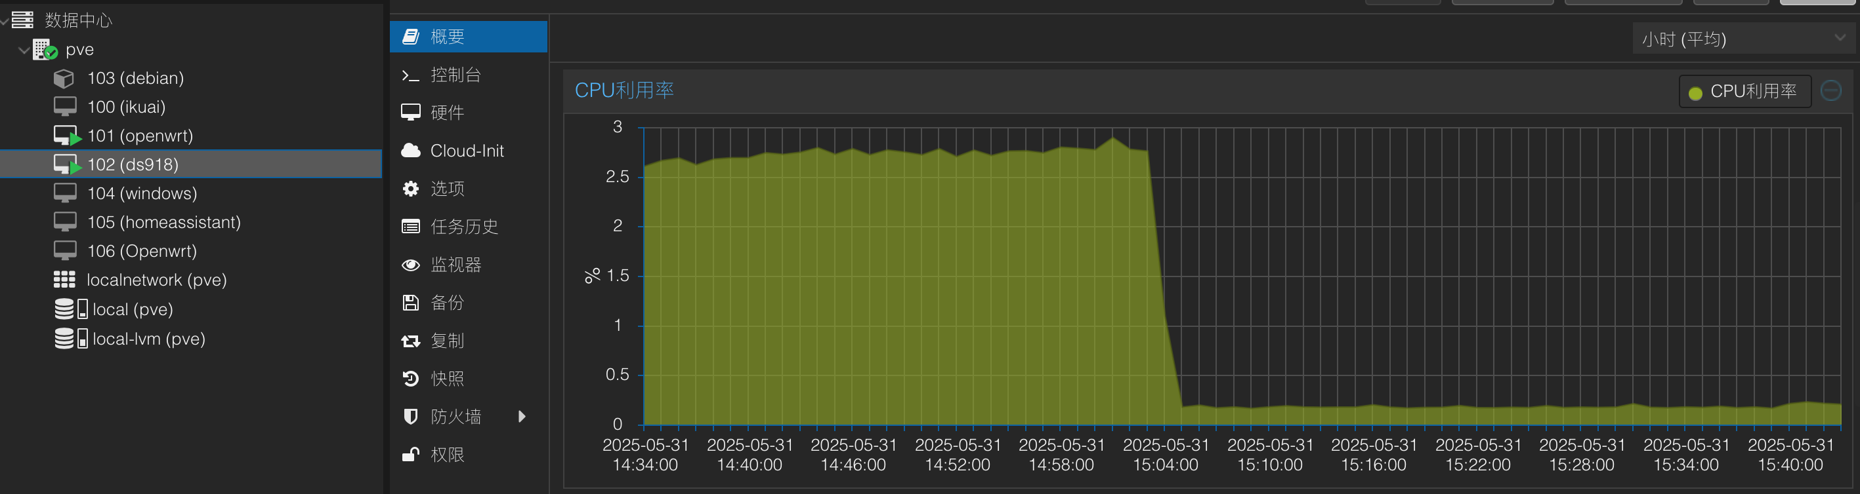The width and height of the screenshot is (1860, 494).
Task: Open the 控制台 console menu item
Action: coord(469,75)
